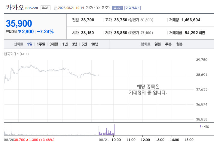Viewport: 214px width, 146px height.
Task: Click the 10:00 marker on the time axis
Action: [116, 140]
